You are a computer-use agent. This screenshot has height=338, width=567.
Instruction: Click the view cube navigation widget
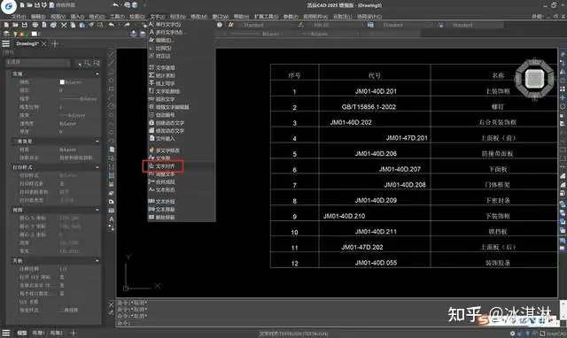pos(534,78)
